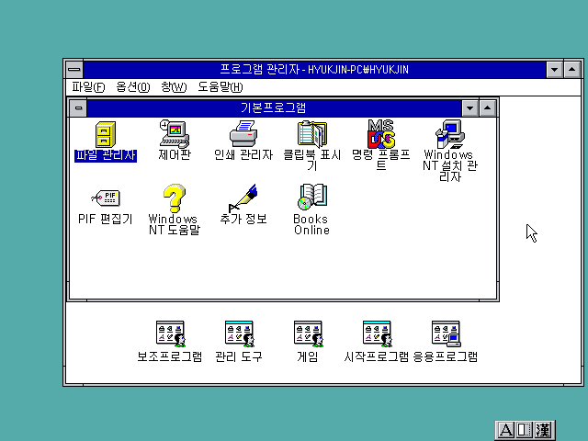Select the 보조프로그램 group icon
Image resolution: width=588 pixels, height=441 pixels.
click(171, 334)
